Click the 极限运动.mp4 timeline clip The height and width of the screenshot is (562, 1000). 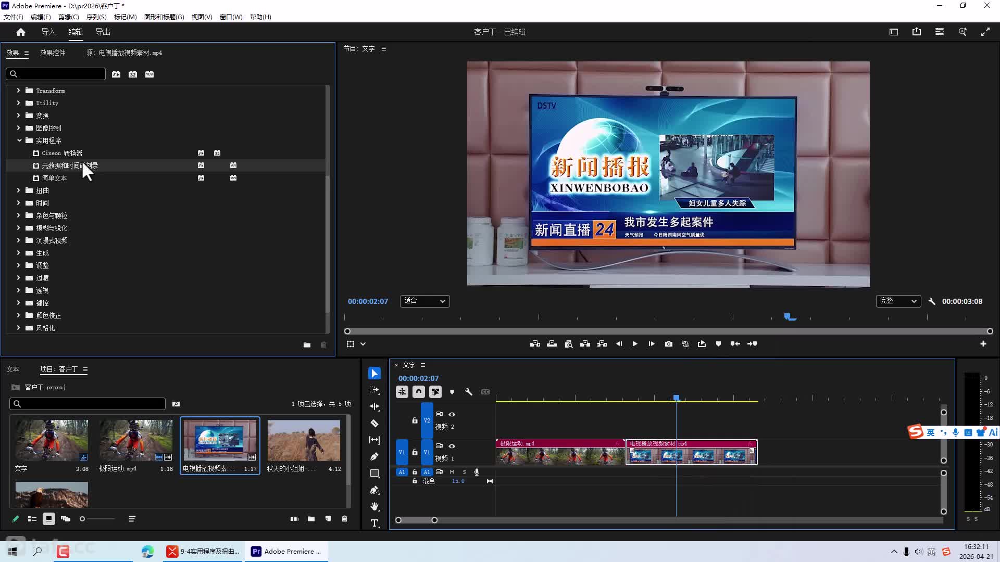pyautogui.click(x=560, y=452)
